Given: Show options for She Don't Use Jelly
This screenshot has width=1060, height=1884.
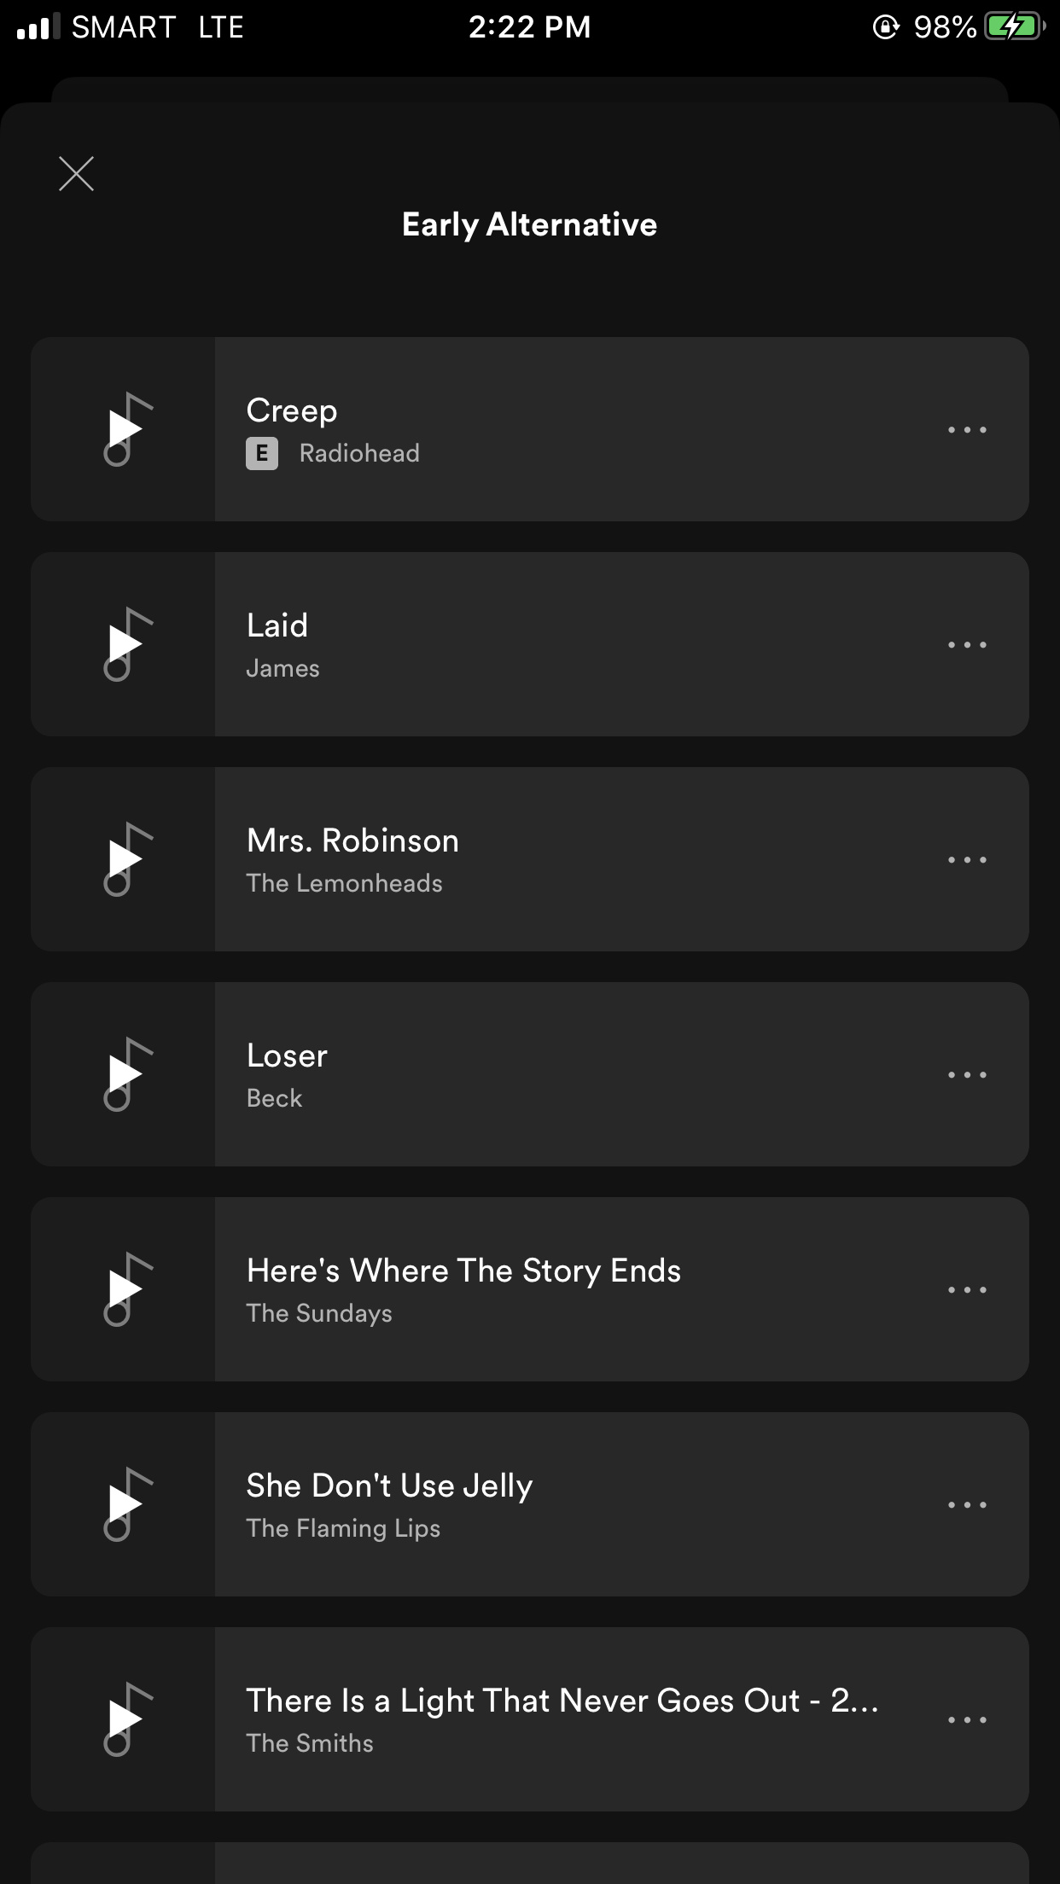Looking at the screenshot, I should click(967, 1505).
